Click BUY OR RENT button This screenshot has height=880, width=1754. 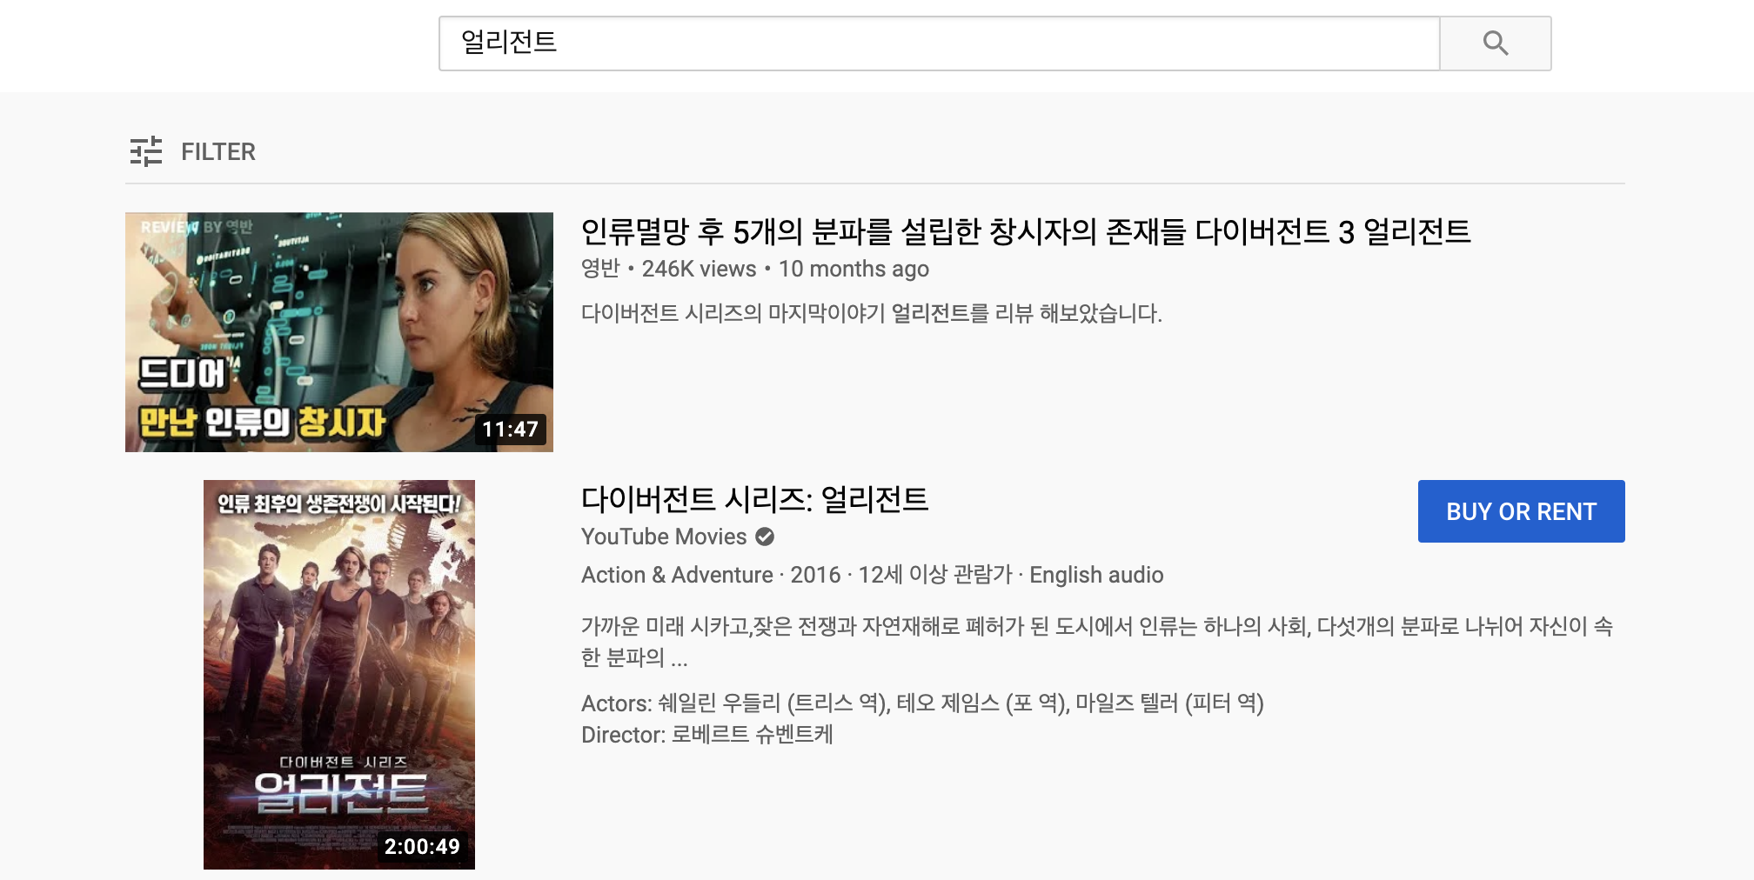tap(1521, 511)
